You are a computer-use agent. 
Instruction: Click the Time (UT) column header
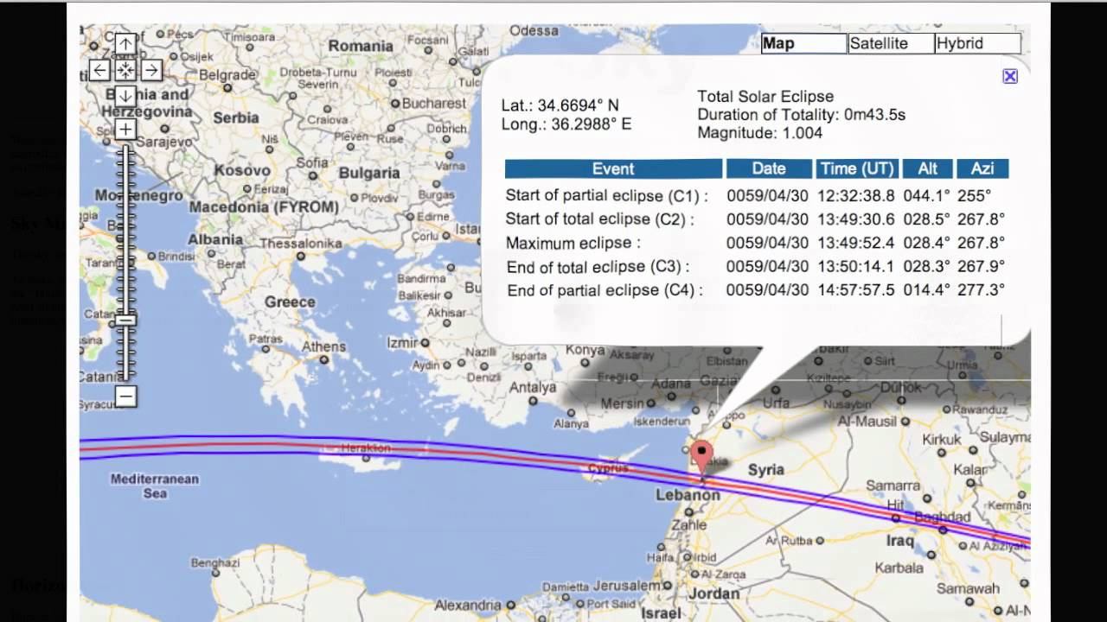(x=857, y=168)
